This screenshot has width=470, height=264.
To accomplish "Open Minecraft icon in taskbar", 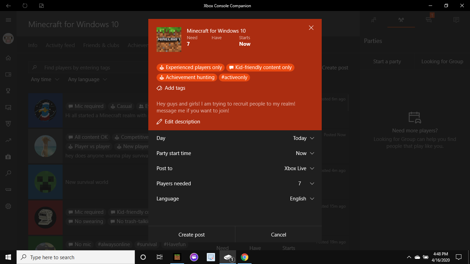I will coord(177,257).
